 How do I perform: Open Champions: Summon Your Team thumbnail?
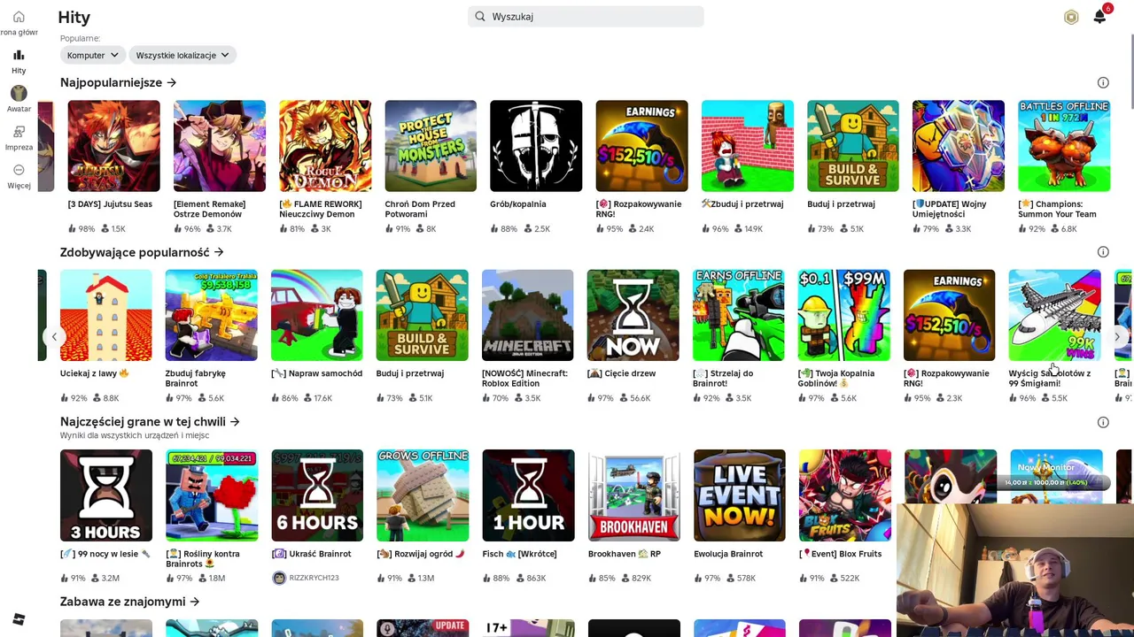pos(1064,146)
